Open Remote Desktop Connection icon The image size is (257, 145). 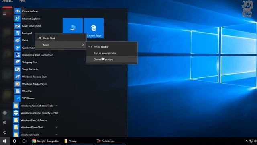coord(18,55)
